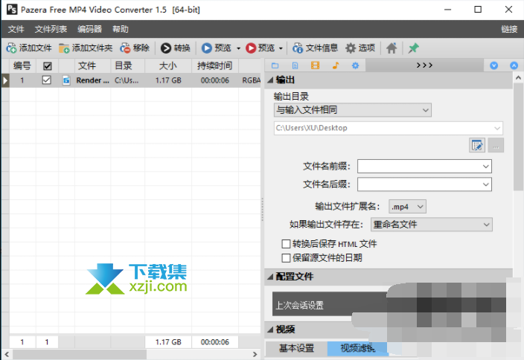
Task: Open the 重命名文件 if-exists dropdown
Action: (x=432, y=225)
